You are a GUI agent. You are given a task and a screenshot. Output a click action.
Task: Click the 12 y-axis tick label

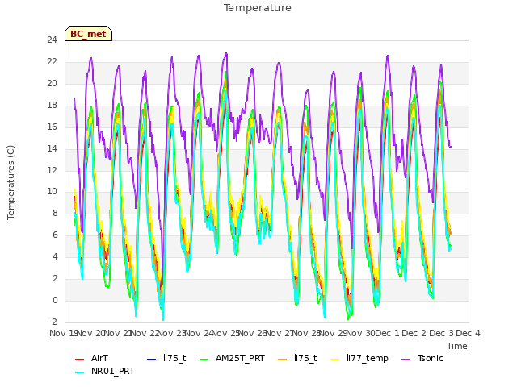pos(52,170)
